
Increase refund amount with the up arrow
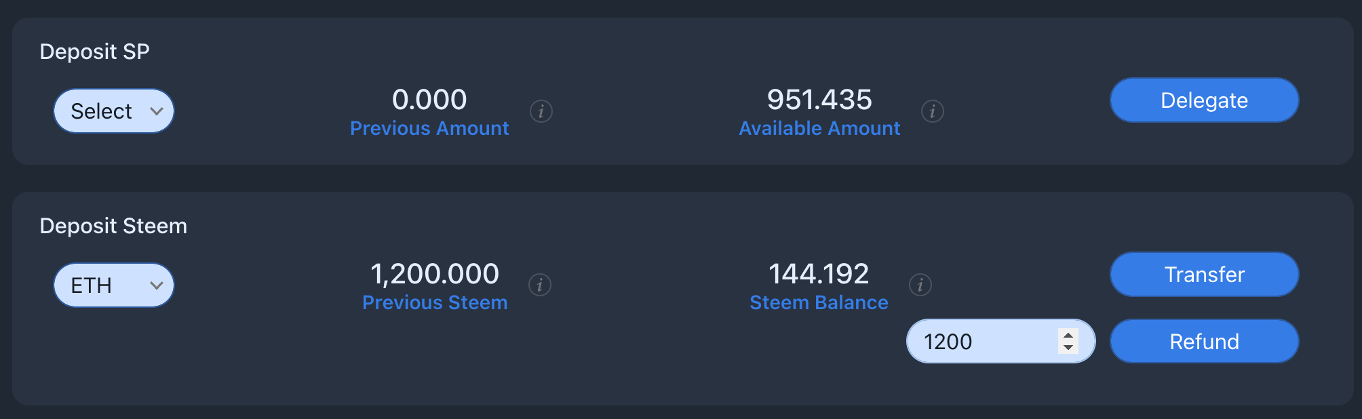(x=1068, y=335)
